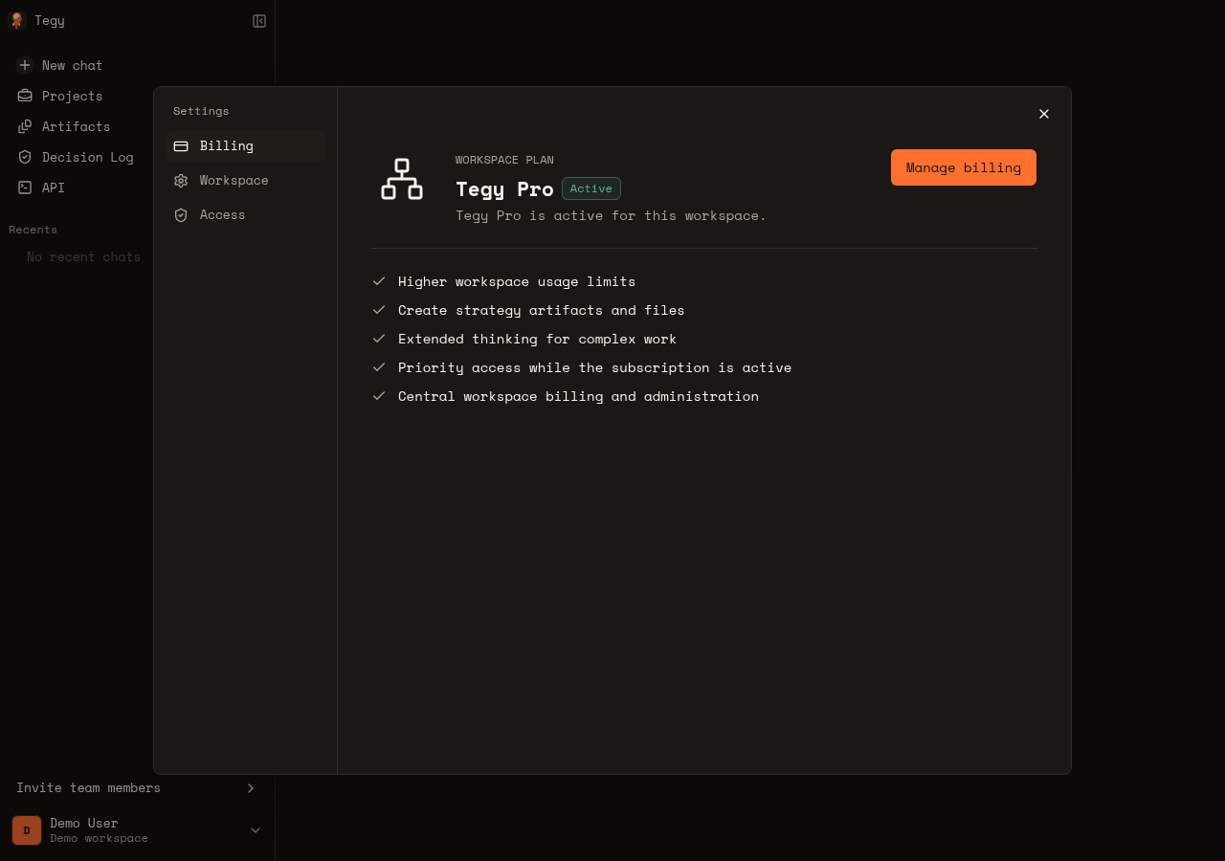The height and width of the screenshot is (861, 1225).
Task: Click the Tegy logo avatar icon
Action: coord(16,20)
